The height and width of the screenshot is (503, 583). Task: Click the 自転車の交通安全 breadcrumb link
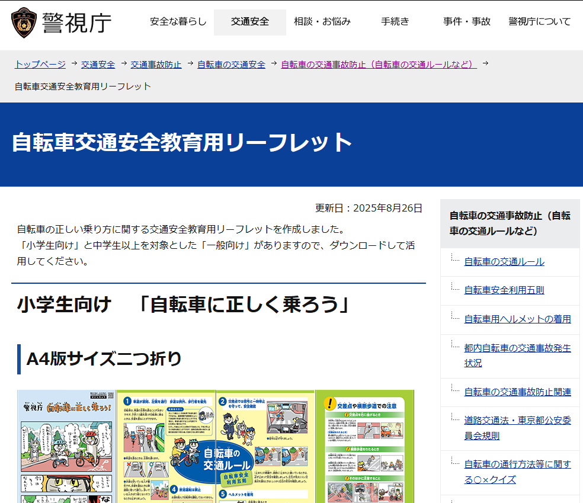231,65
